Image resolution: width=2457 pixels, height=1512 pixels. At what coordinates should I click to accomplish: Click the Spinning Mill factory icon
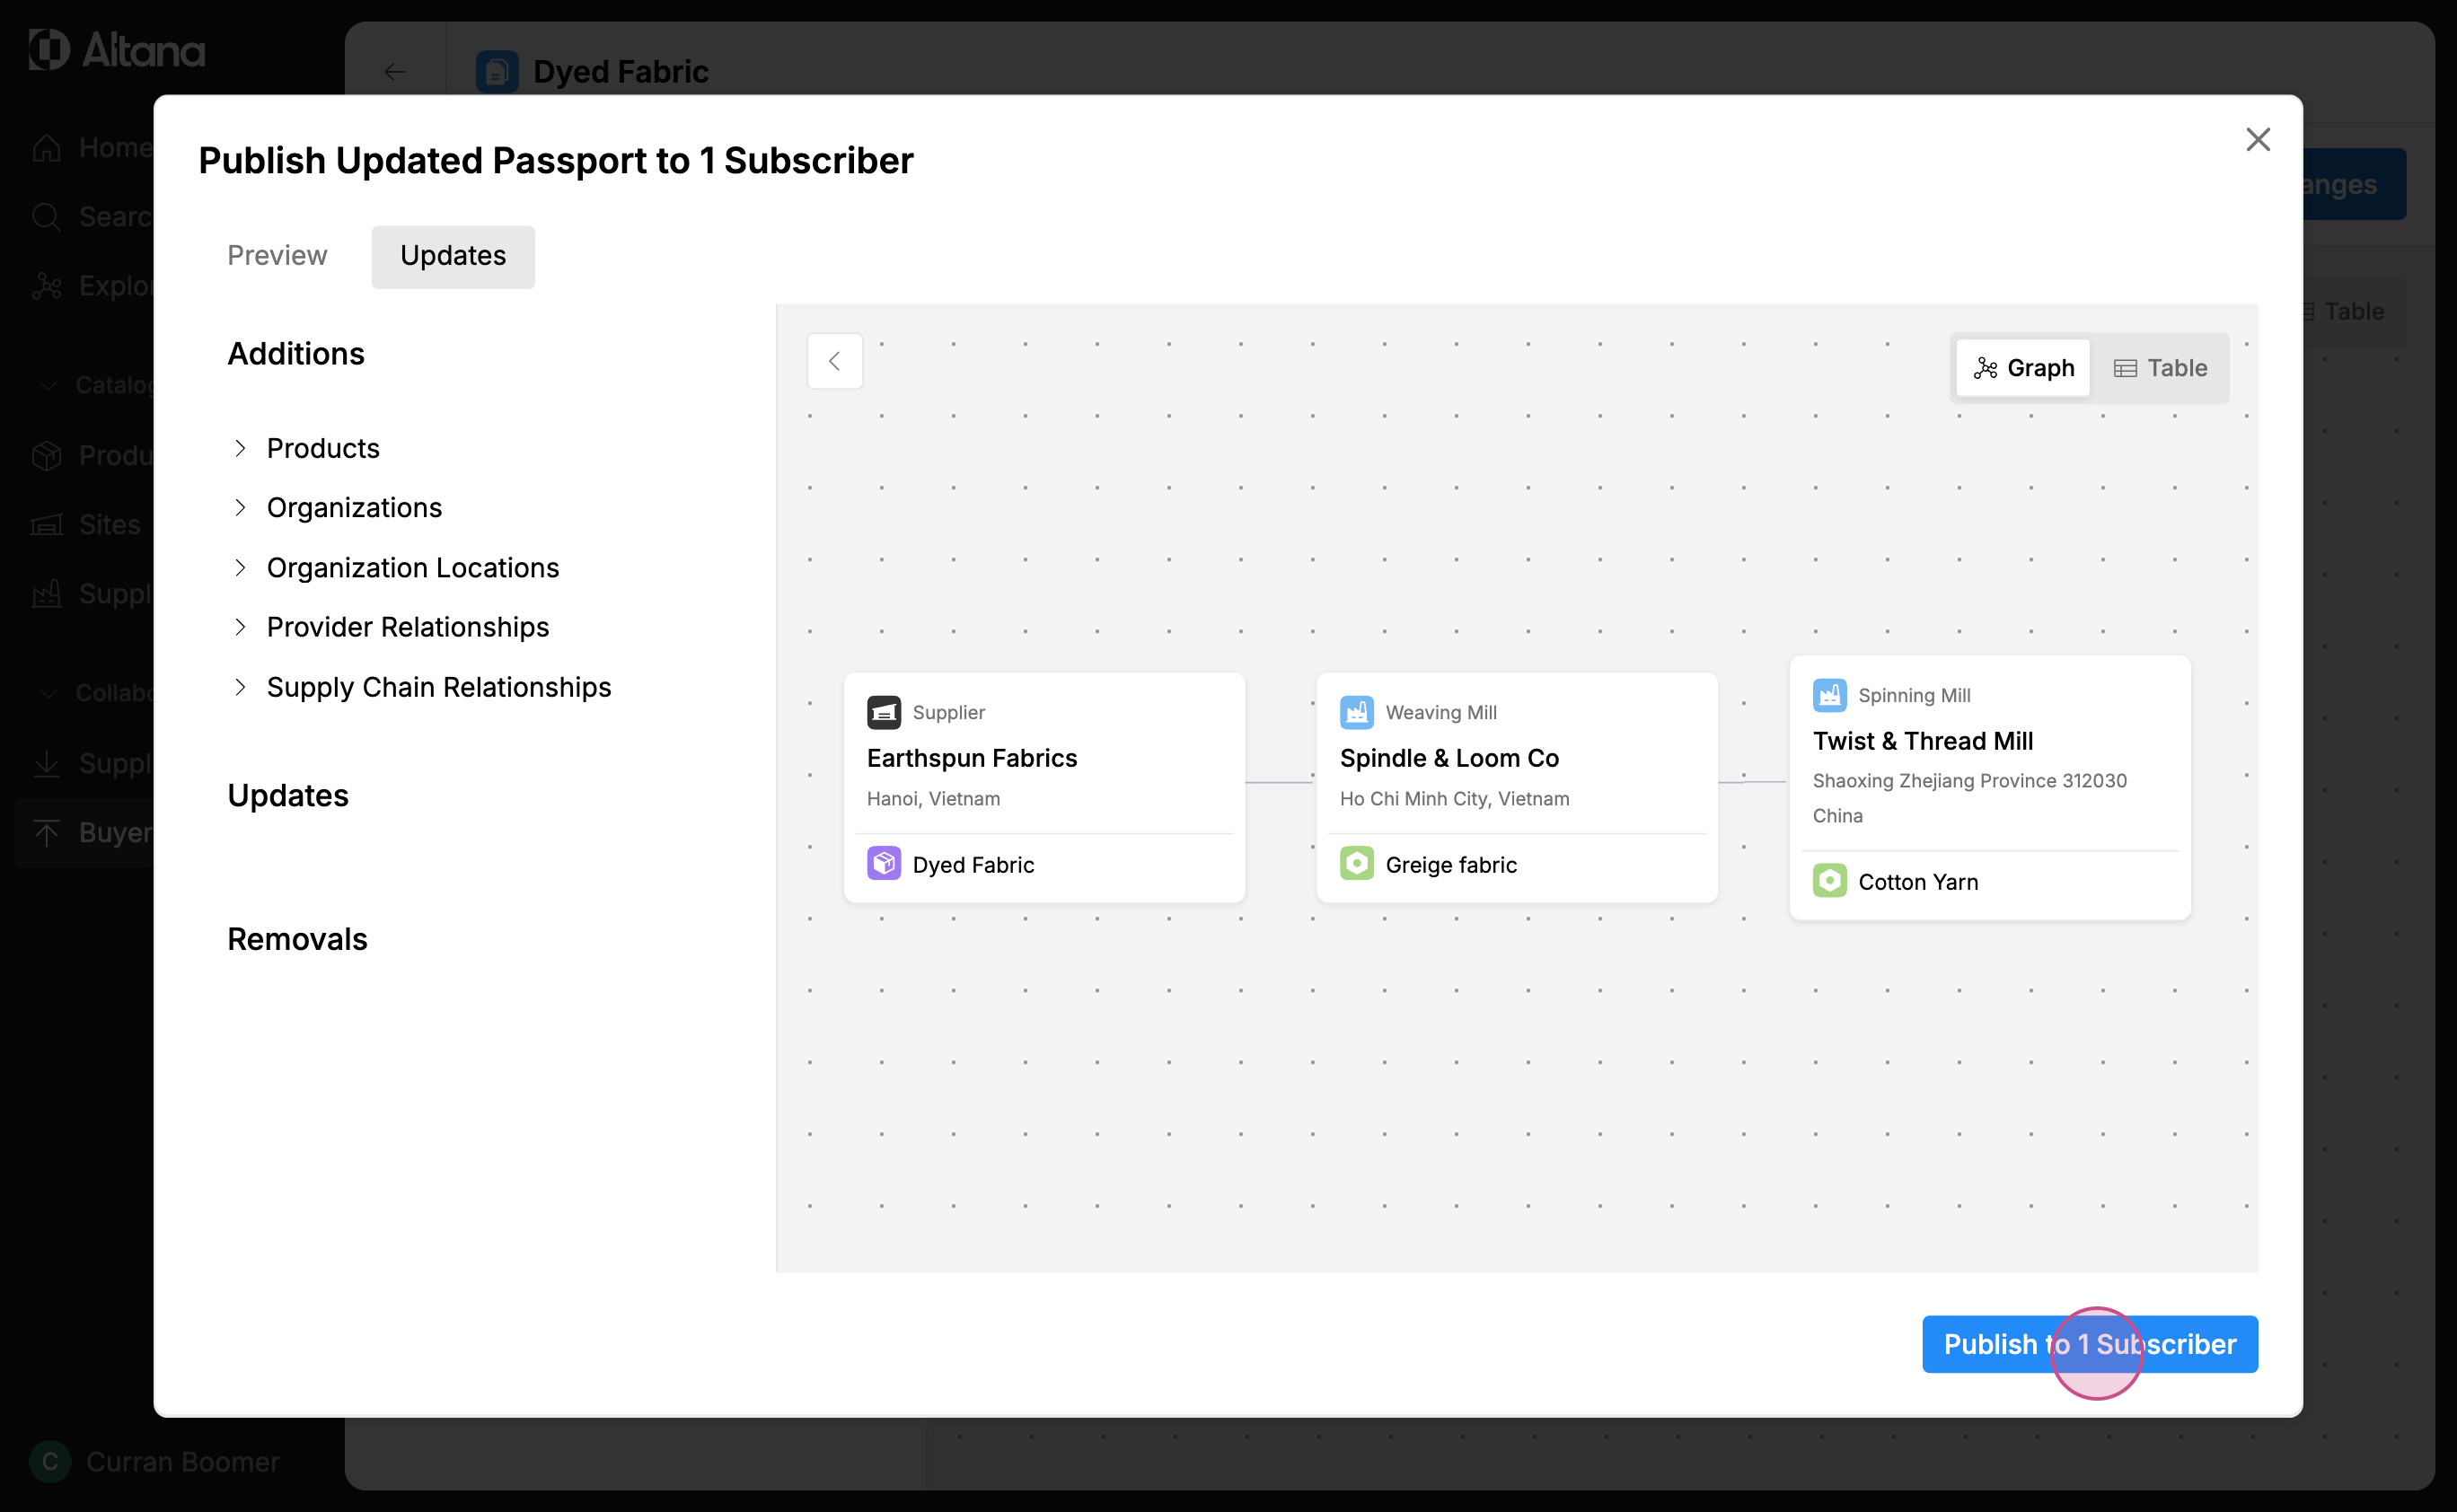point(1829,695)
